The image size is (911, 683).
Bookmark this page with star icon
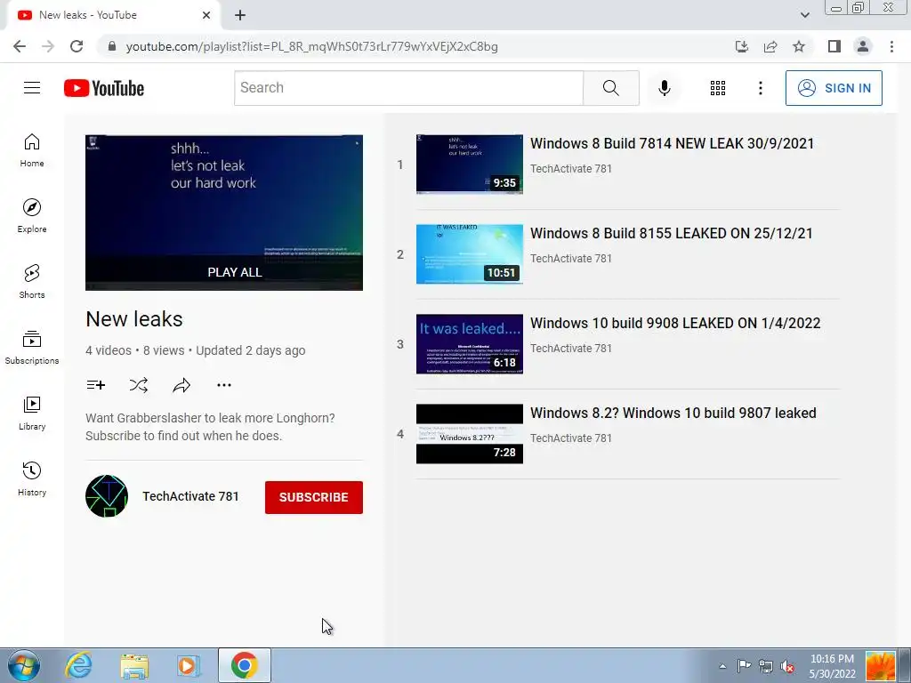[x=799, y=46]
